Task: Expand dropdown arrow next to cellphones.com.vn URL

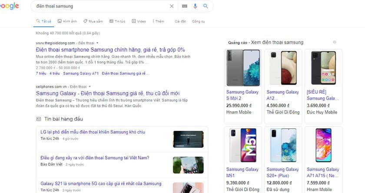Action: click(x=90, y=87)
